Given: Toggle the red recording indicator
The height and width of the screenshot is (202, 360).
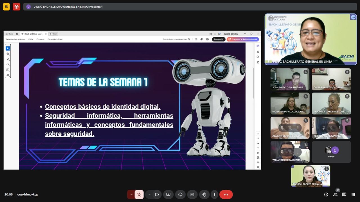Looking at the screenshot, I should 17,7.
